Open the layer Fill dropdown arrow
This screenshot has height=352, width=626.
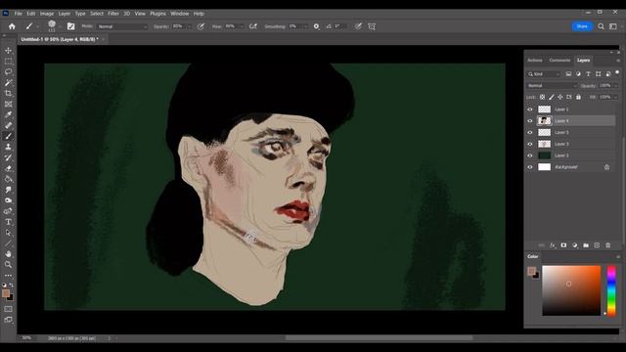[615, 97]
